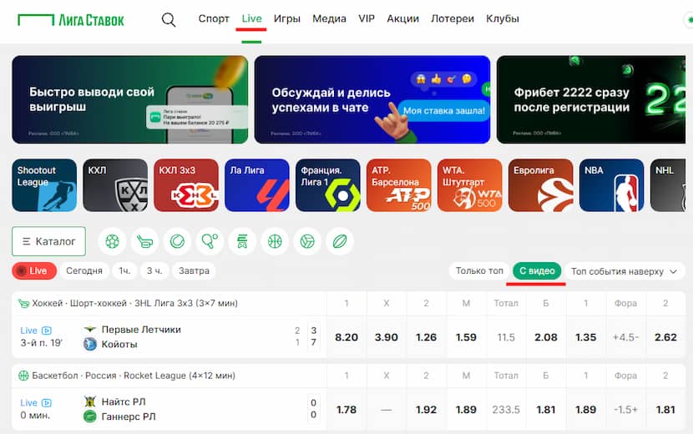Filter by tennis ball sport icon

pyautogui.click(x=177, y=241)
